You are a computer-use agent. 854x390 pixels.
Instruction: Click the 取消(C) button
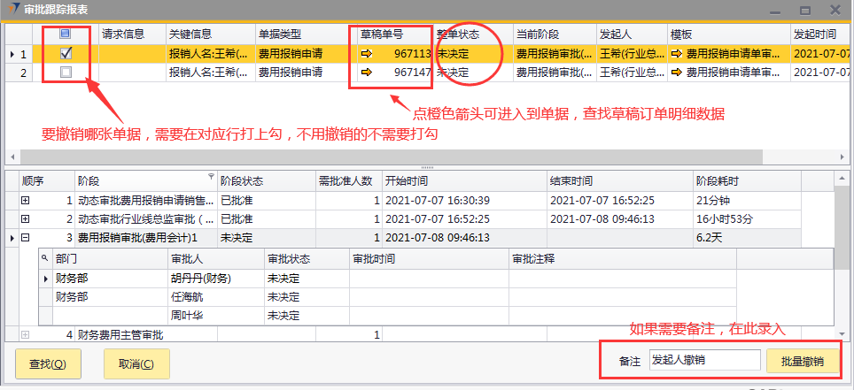(x=136, y=363)
